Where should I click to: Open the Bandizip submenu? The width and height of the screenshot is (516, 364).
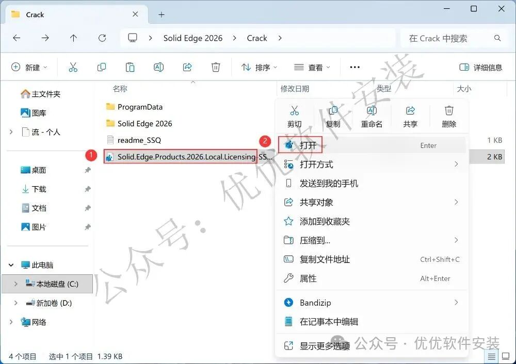(x=372, y=303)
